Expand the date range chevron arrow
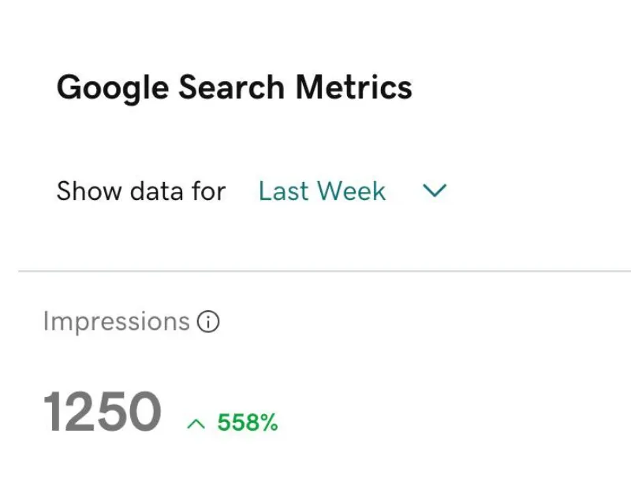Screen dimensions: 631x496 coord(435,191)
